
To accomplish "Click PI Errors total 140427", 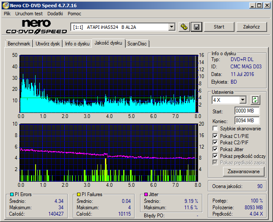I will click(x=56, y=214).
